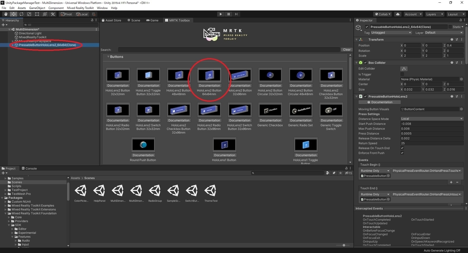Pick object for Moving Button Visuals

coord(461,109)
